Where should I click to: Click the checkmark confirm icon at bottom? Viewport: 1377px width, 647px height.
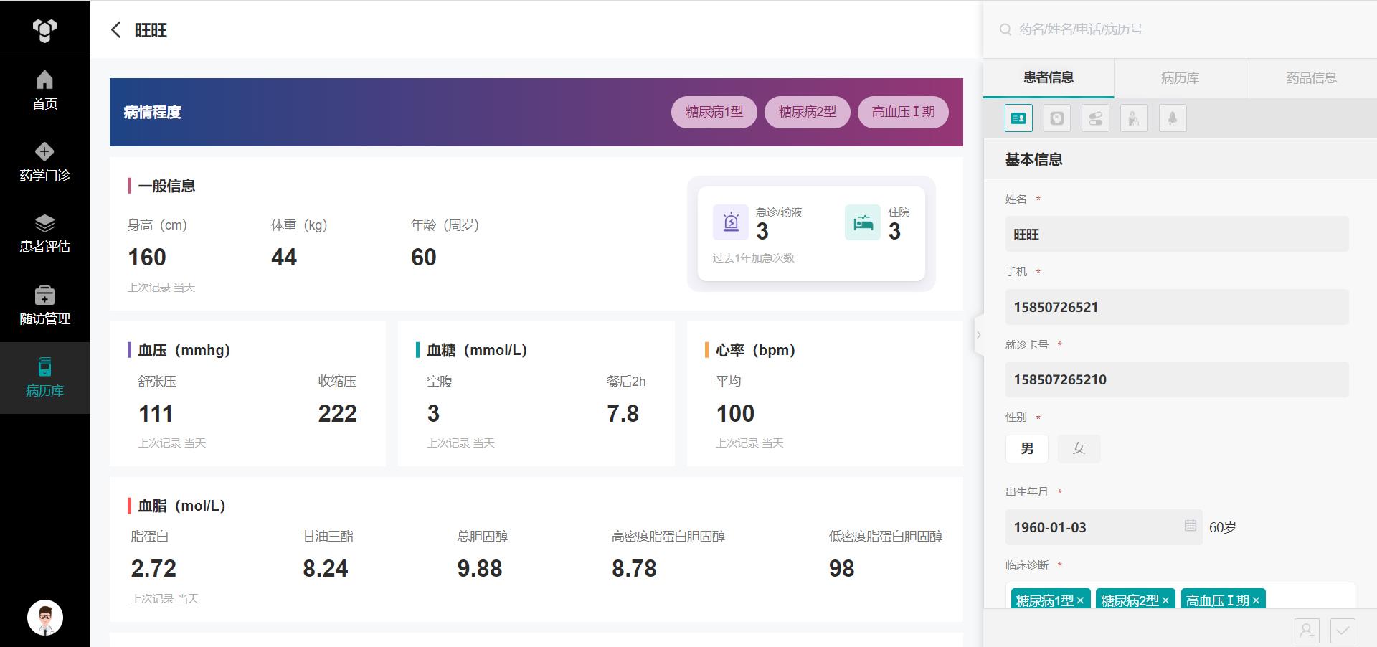1343,631
